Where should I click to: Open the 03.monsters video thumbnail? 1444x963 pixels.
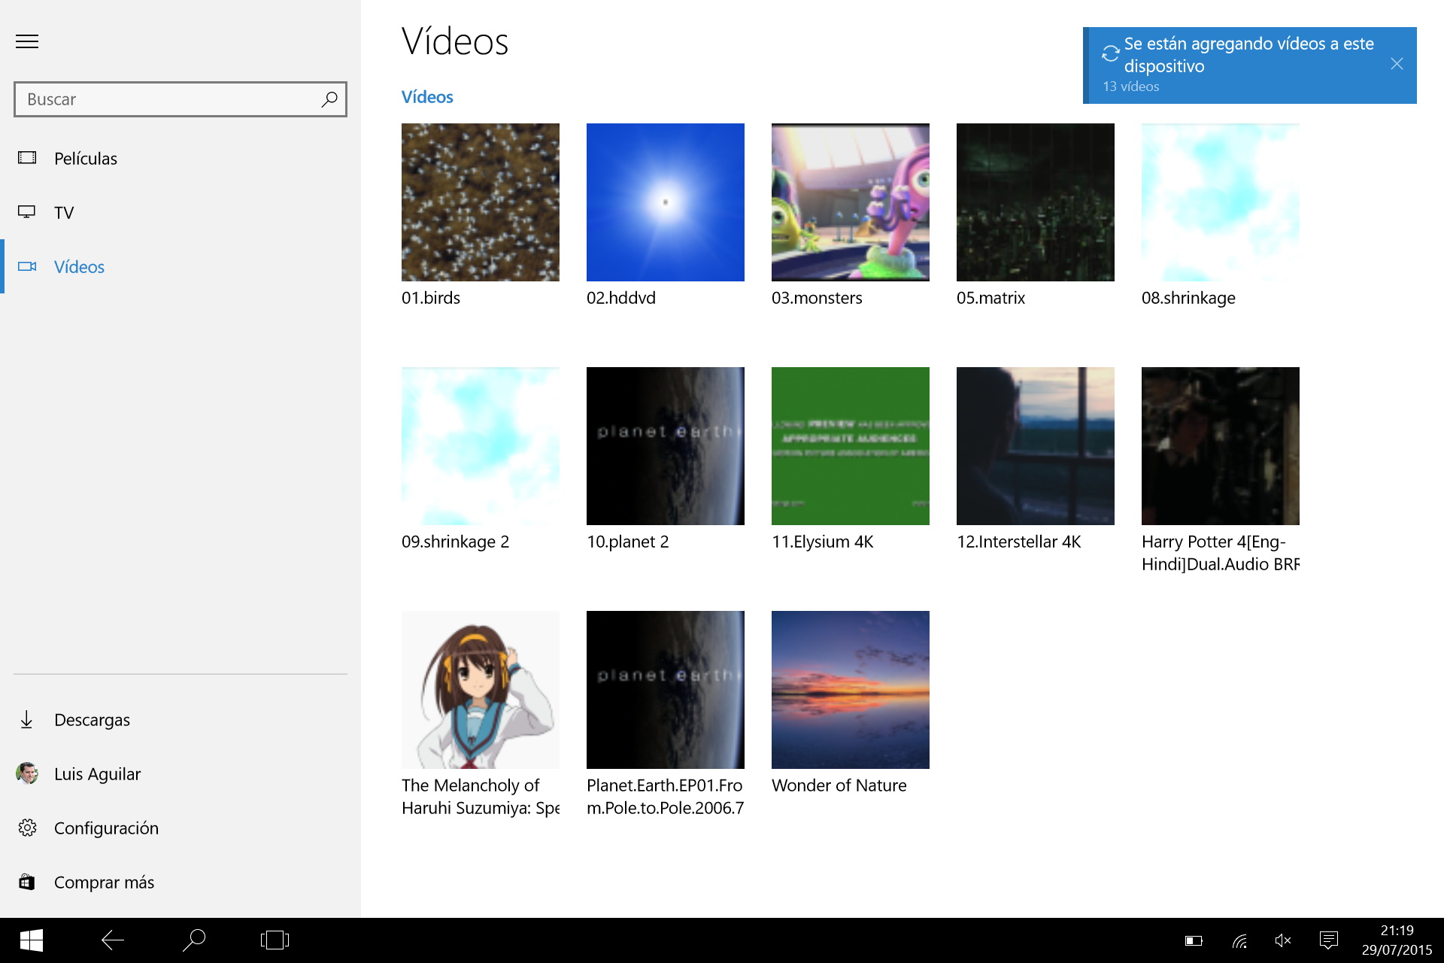click(x=850, y=202)
